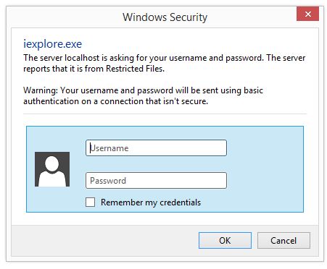Click the "Restricted Files" realm name

tap(135, 69)
